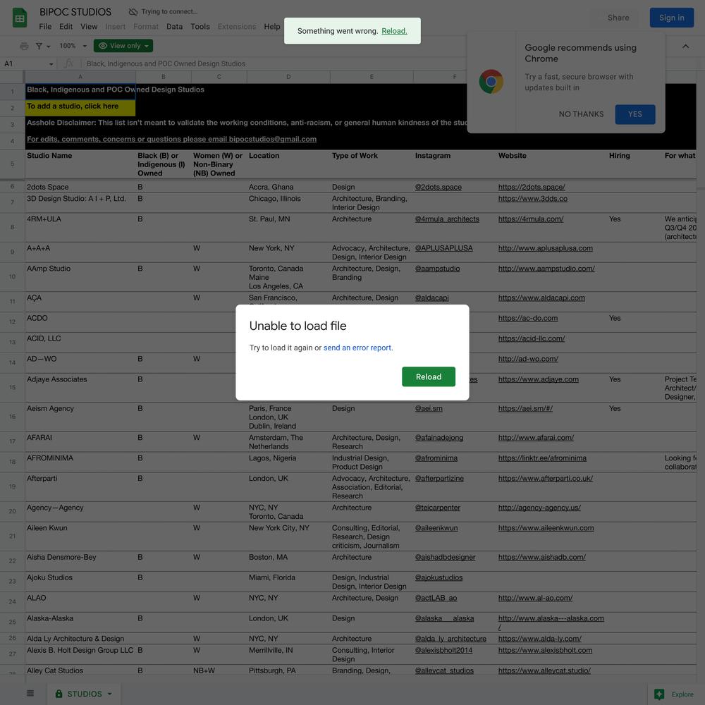This screenshot has width=705, height=705.
Task: Click the 'Studio Name' header cell
Action: 80,164
